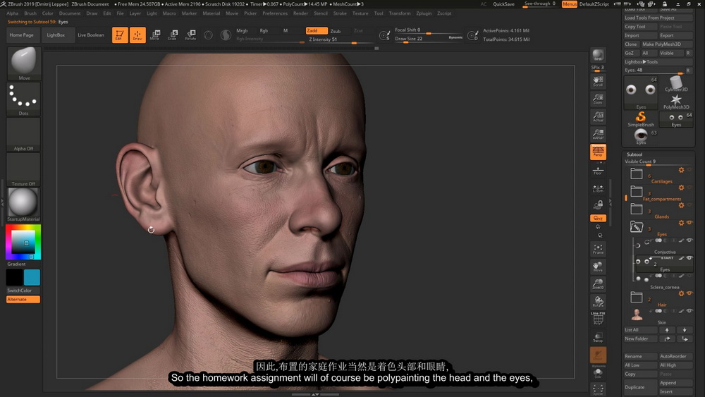The height and width of the screenshot is (397, 705).
Task: Enable Mrgb painting mode
Action: (242, 30)
